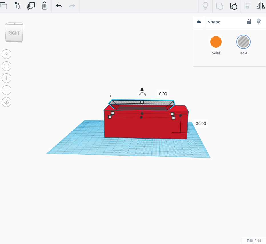The width and height of the screenshot is (266, 244).
Task: Undo the last action
Action: point(59,6)
